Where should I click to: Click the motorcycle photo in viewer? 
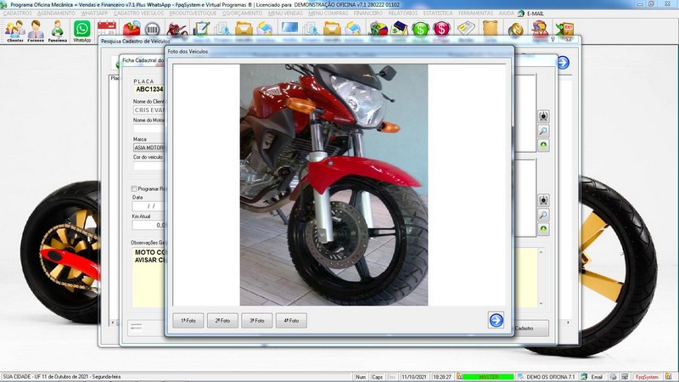tap(334, 185)
